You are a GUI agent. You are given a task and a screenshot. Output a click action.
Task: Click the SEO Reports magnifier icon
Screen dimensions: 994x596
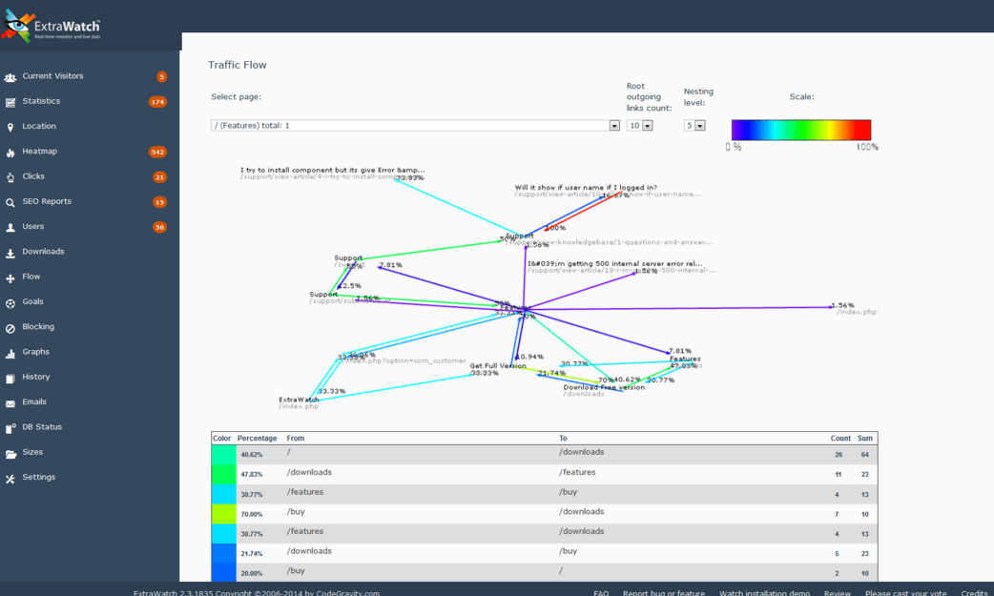click(x=10, y=202)
